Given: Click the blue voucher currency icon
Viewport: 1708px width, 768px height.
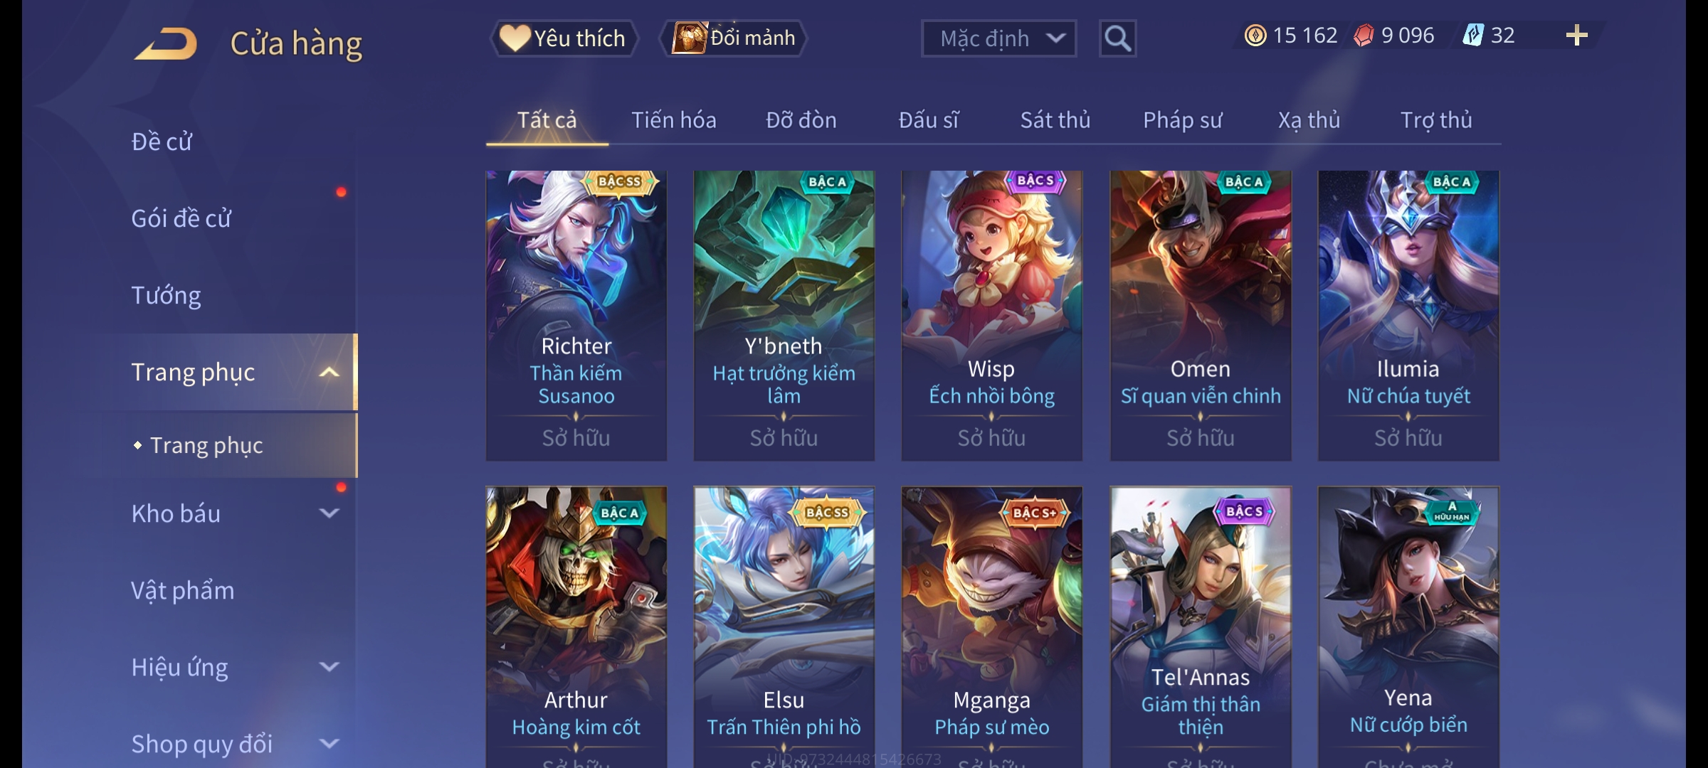Looking at the screenshot, I should [x=1473, y=36].
